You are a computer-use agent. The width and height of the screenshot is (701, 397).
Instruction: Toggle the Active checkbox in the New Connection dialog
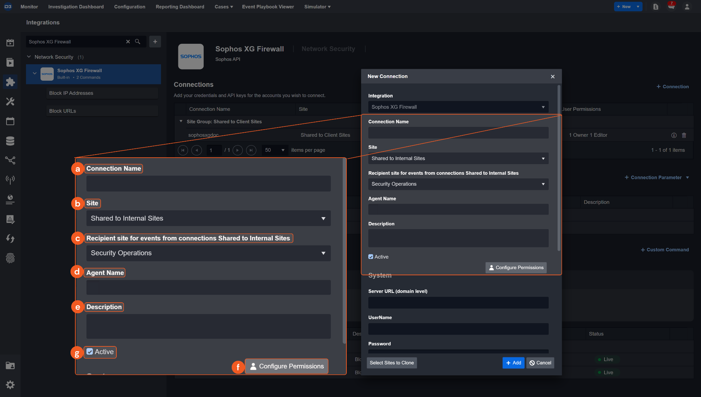[x=371, y=257]
